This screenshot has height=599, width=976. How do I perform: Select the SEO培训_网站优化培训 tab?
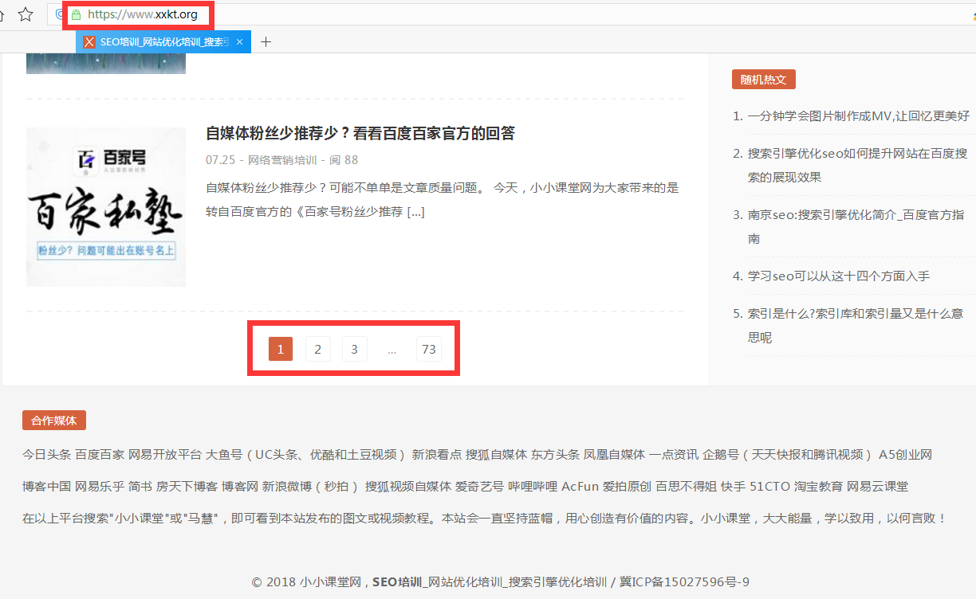pos(164,42)
